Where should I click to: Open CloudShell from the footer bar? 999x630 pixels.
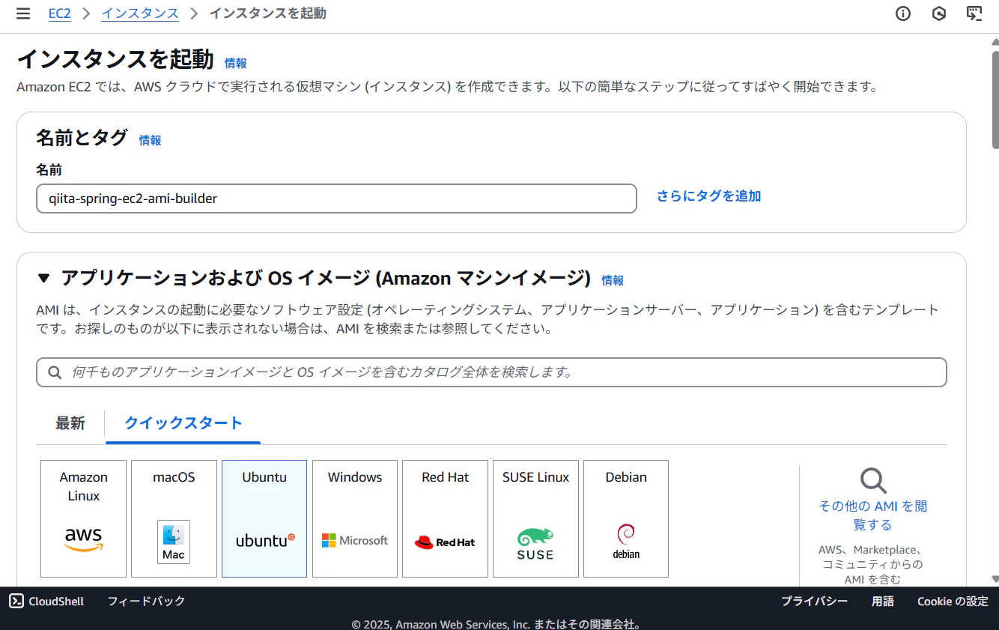(46, 601)
